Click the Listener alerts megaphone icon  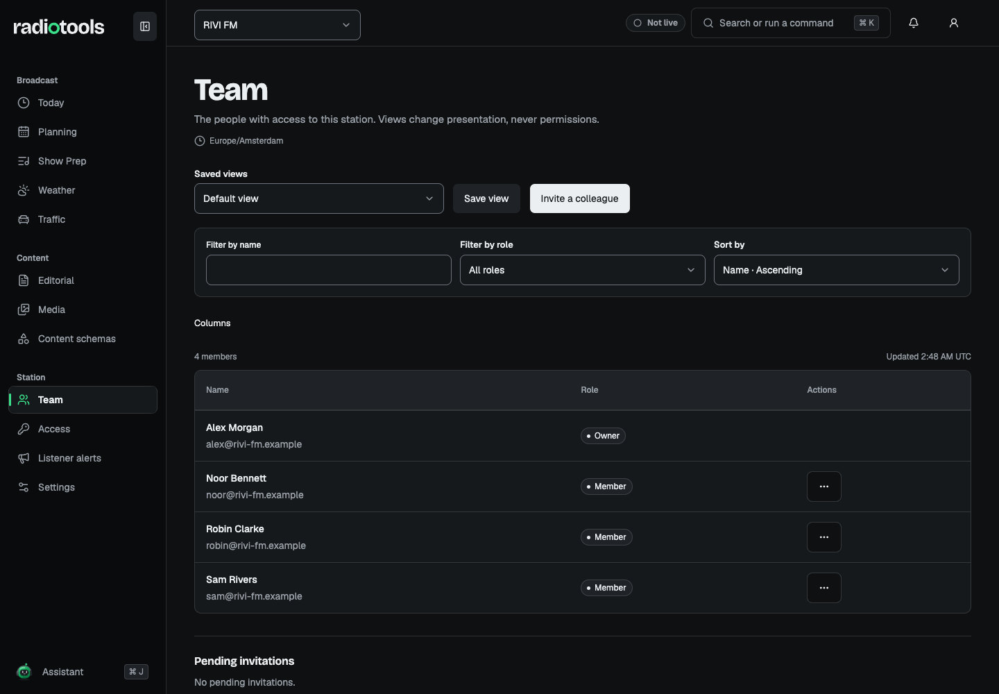(x=24, y=458)
